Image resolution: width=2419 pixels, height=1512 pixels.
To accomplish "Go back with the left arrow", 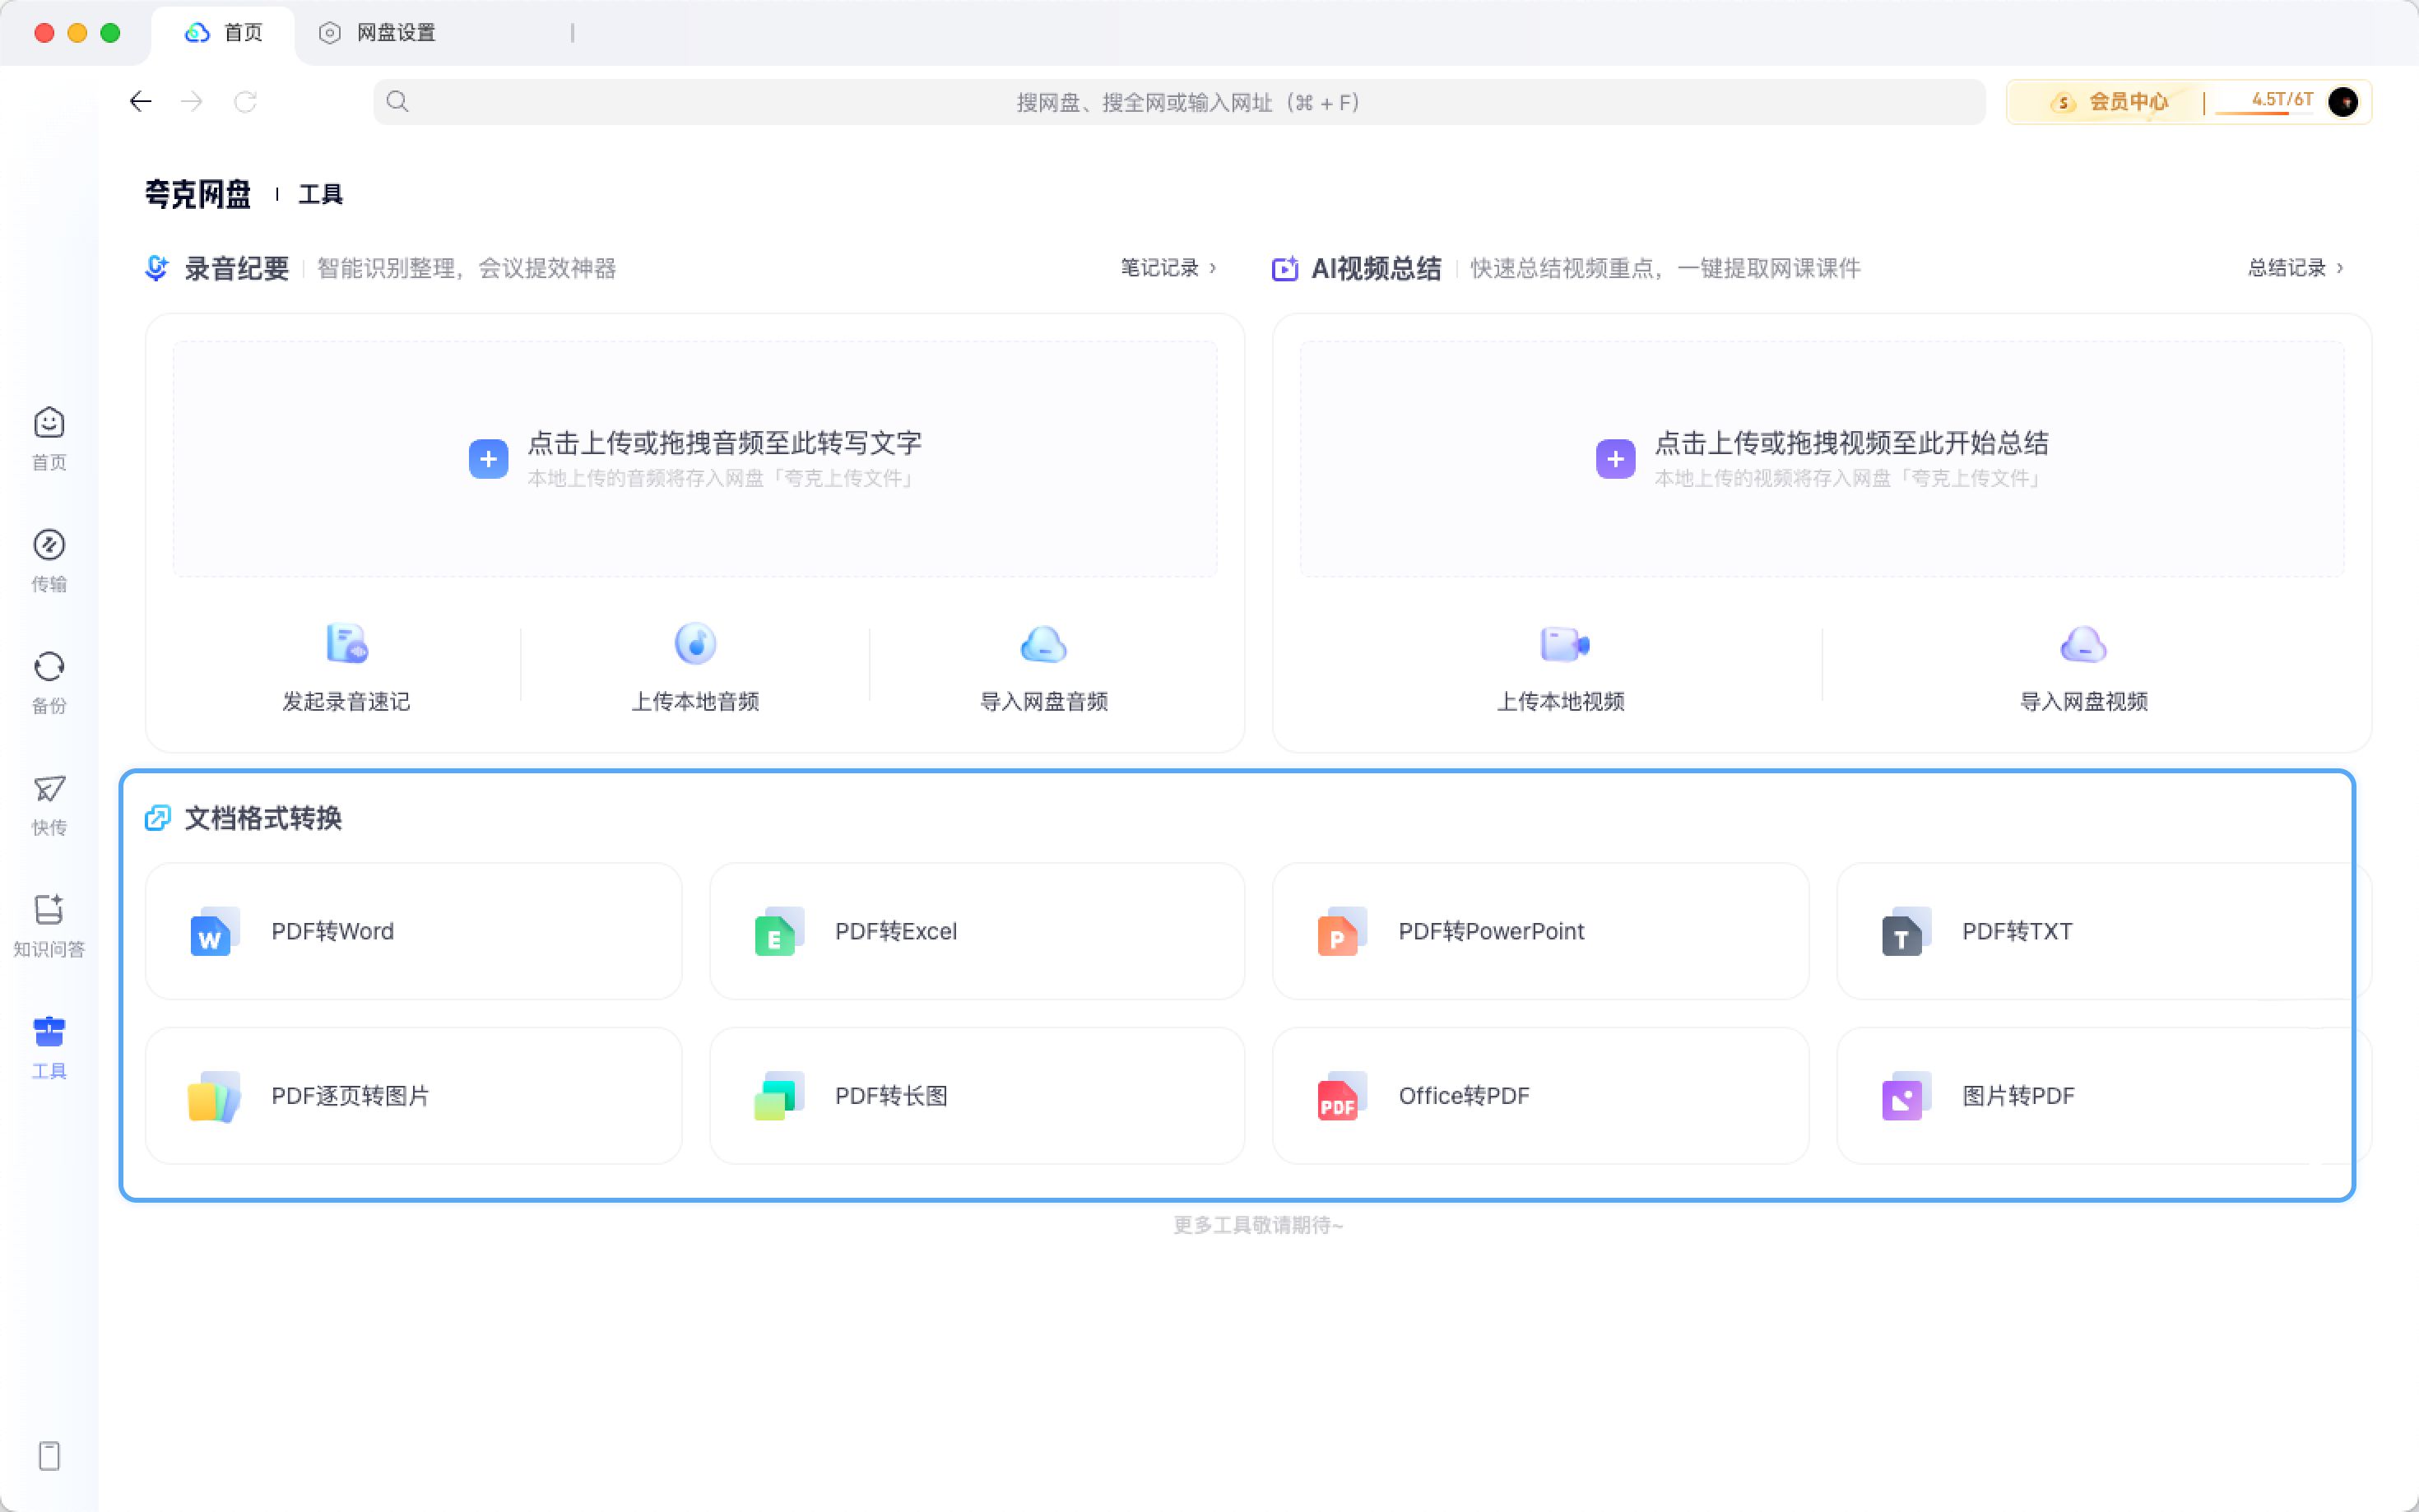I will point(141,101).
